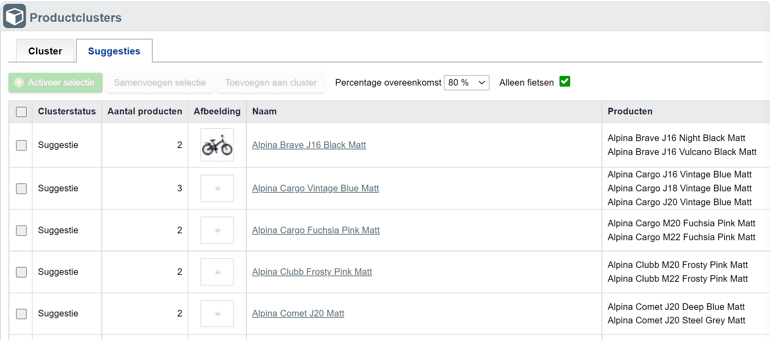This screenshot has height=340, width=770.
Task: Click Alpina Cargo M20 Fuchsia Pink Matt text
Action: pos(681,223)
